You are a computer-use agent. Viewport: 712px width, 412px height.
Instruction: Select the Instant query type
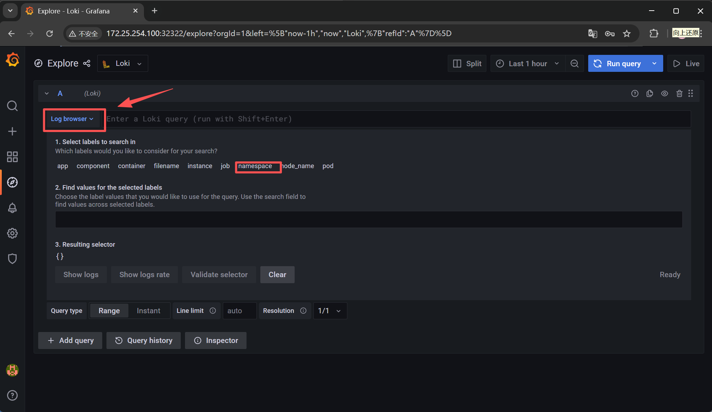(149, 311)
